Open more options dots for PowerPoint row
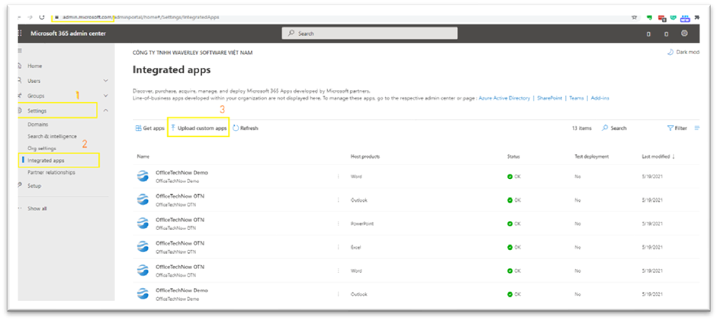This screenshot has height=320, width=717. coord(339,224)
